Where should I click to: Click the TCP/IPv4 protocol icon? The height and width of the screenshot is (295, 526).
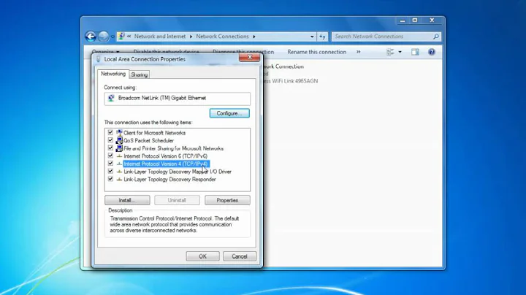click(x=119, y=164)
